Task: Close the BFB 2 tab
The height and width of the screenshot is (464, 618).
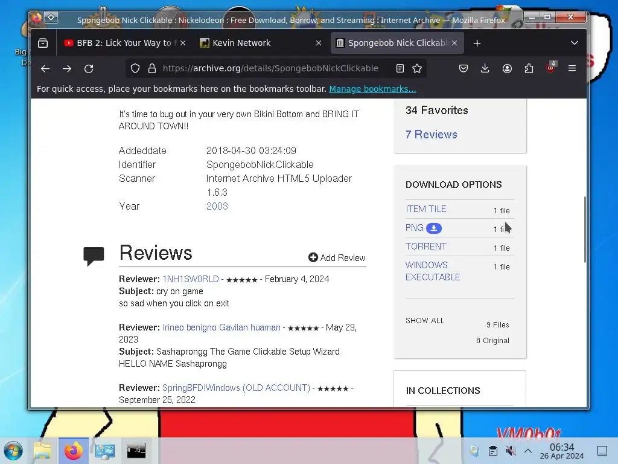Action: pyautogui.click(x=183, y=43)
